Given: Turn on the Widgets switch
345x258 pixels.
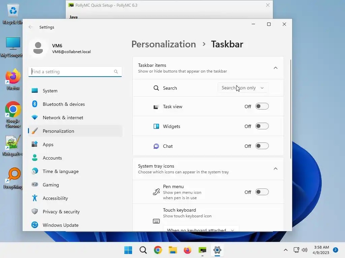Looking at the screenshot, I should [262, 126].
